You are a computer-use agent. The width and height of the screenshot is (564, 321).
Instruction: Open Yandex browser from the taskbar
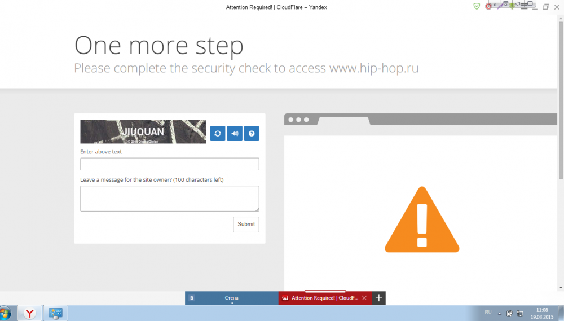(x=29, y=314)
